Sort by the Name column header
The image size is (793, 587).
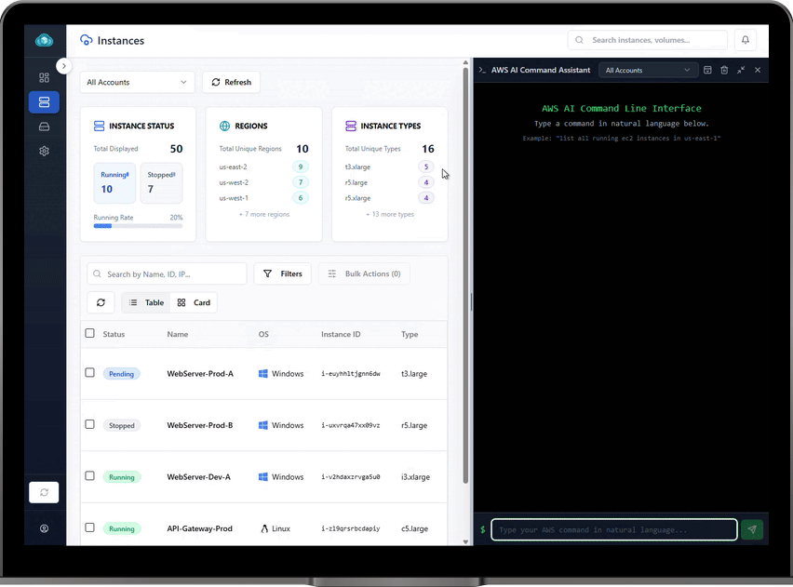(178, 334)
